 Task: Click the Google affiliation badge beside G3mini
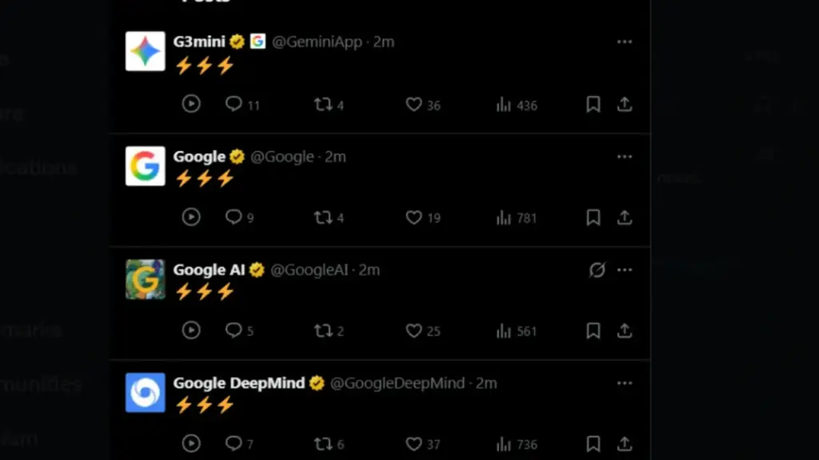tap(258, 42)
